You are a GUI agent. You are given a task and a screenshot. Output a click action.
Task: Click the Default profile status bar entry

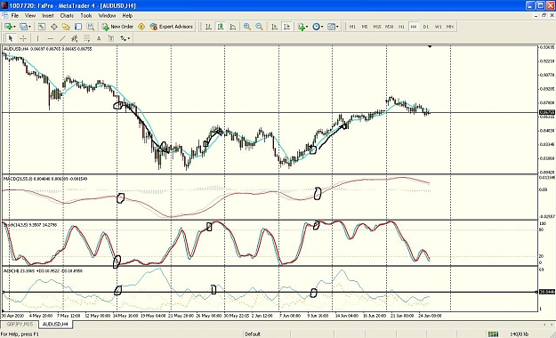click(253, 334)
